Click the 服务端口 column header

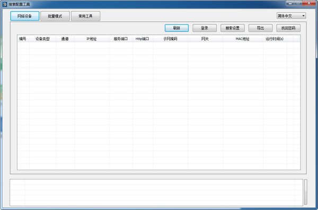(x=121, y=39)
